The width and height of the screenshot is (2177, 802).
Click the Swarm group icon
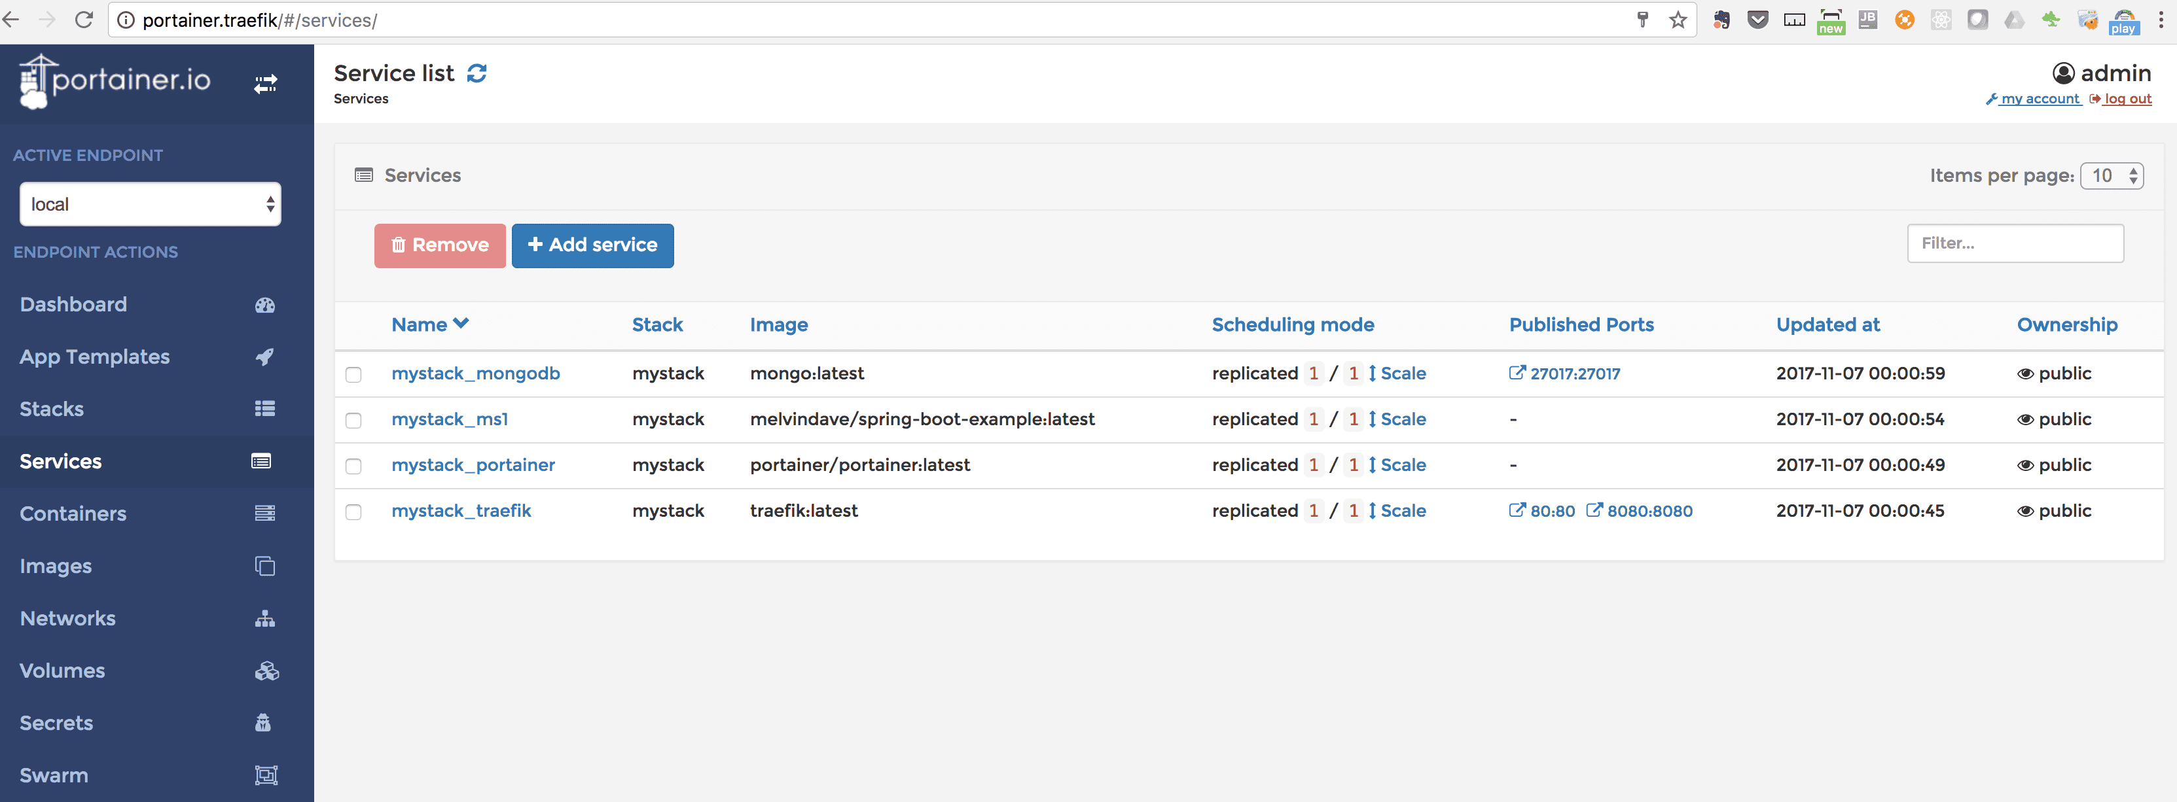pyautogui.click(x=266, y=775)
